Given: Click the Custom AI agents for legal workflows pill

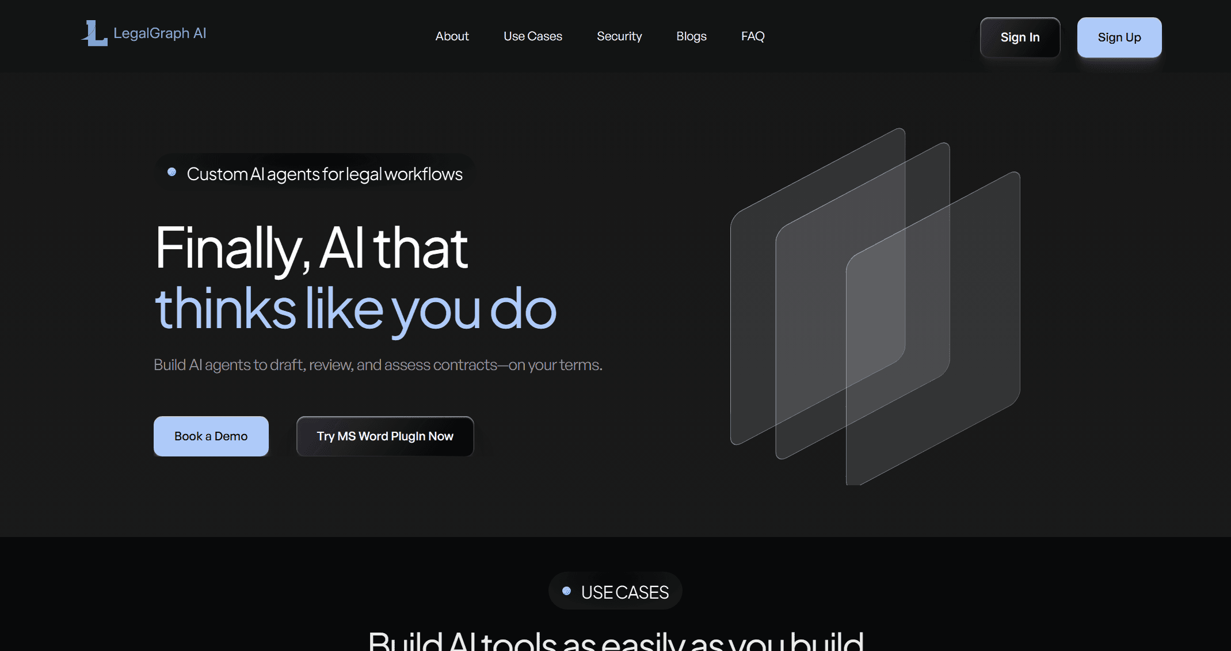Looking at the screenshot, I should pos(325,174).
